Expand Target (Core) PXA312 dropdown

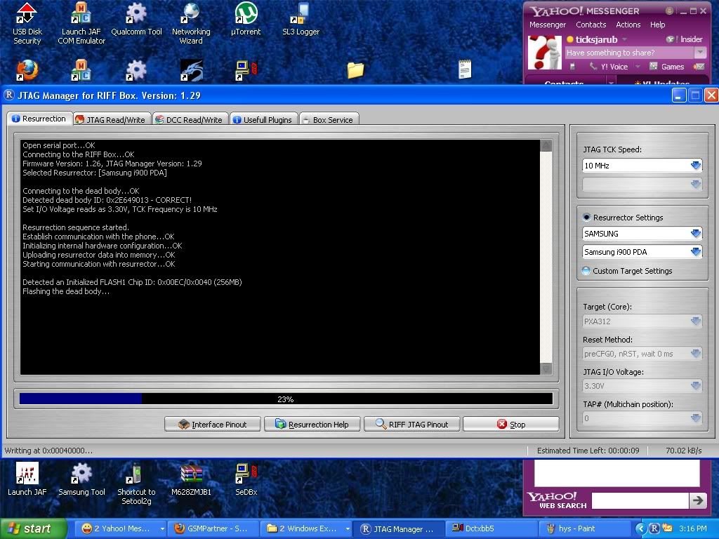click(x=696, y=321)
